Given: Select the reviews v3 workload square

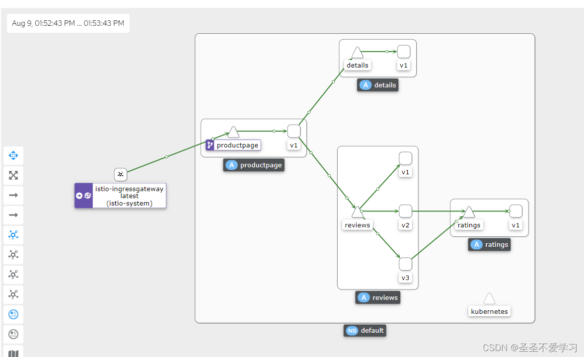Looking at the screenshot, I should 405,264.
